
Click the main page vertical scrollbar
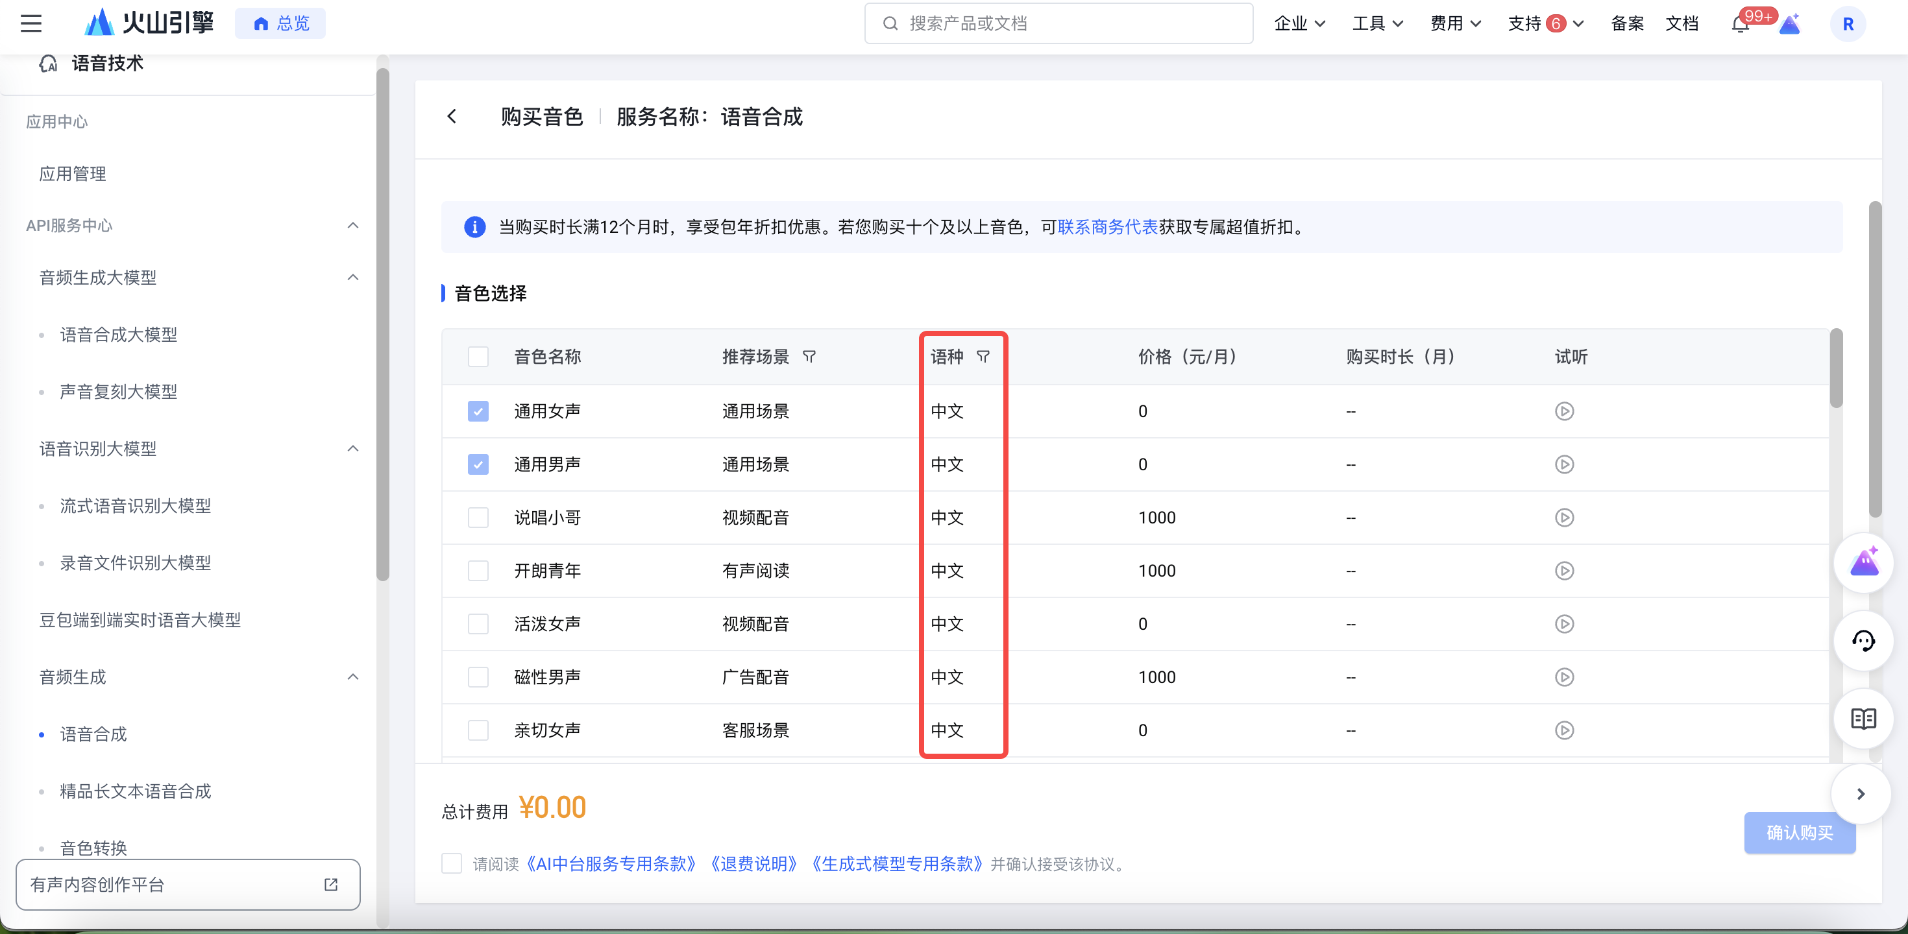(x=1875, y=359)
